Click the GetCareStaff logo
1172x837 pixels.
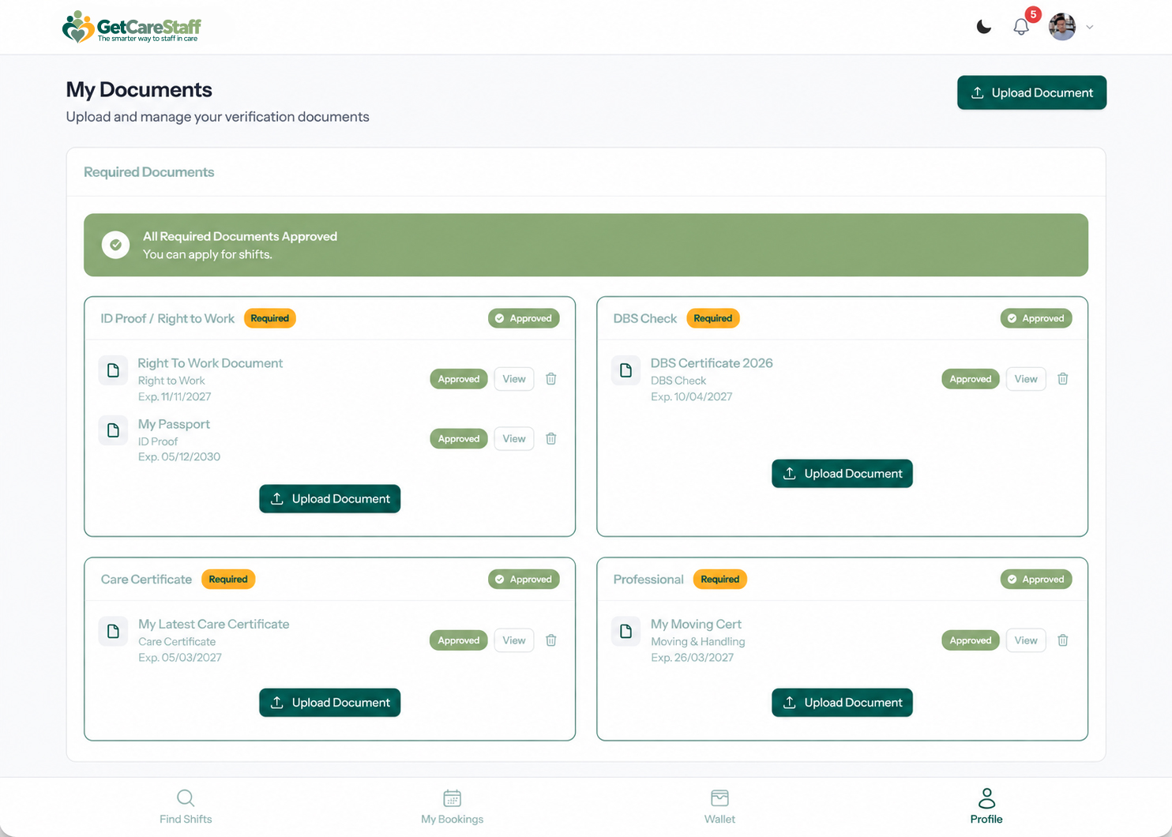132,27
